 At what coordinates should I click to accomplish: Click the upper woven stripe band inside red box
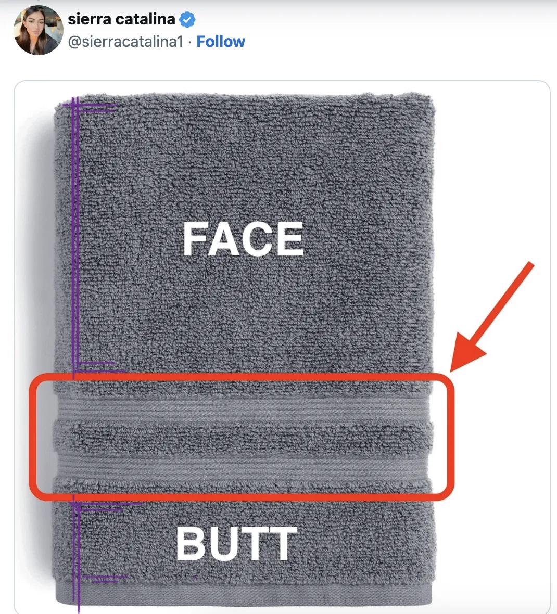(x=243, y=407)
